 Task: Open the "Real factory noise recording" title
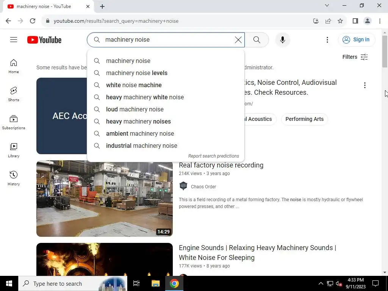click(x=221, y=165)
